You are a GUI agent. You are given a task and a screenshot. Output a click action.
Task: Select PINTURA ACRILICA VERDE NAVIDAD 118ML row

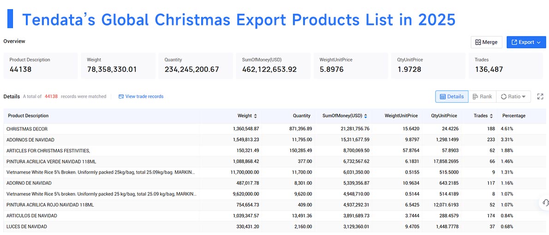point(275,161)
